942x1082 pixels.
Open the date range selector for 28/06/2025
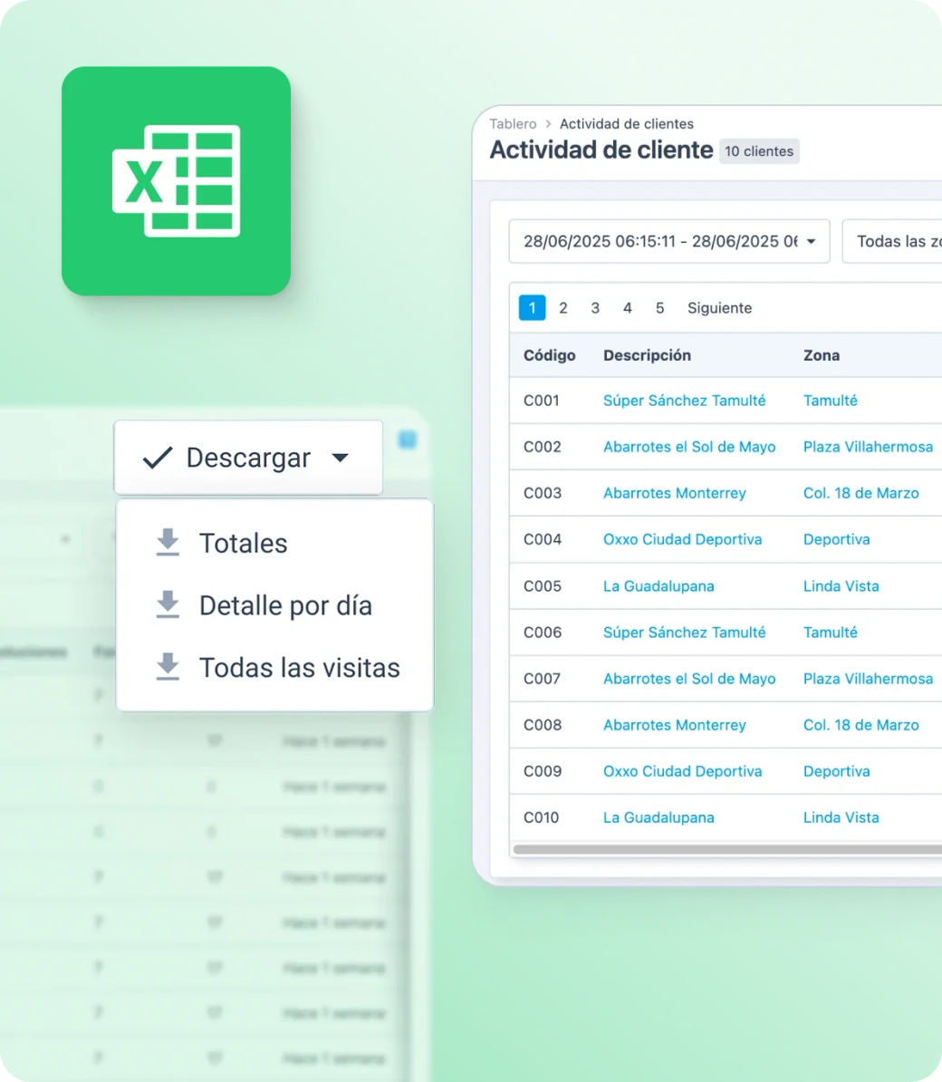click(668, 241)
